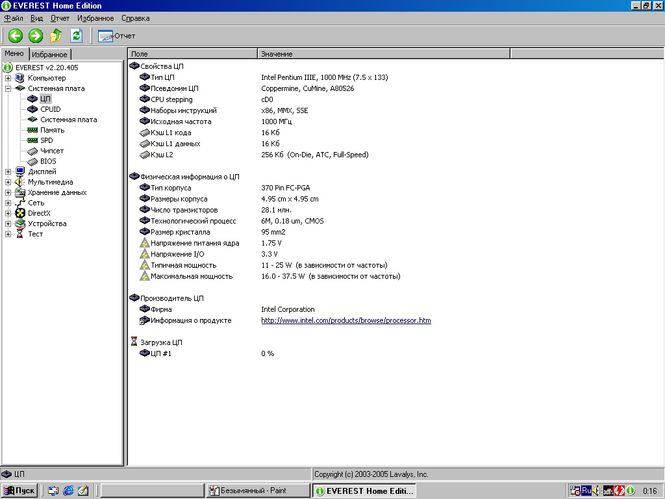Click the Тест hourglass icon in tree
The height and width of the screenshot is (499, 665).
(x=20, y=234)
